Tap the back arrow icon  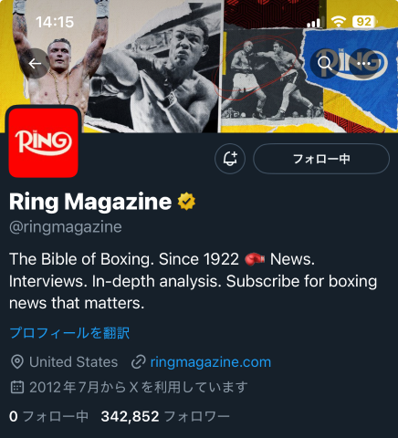(x=35, y=64)
